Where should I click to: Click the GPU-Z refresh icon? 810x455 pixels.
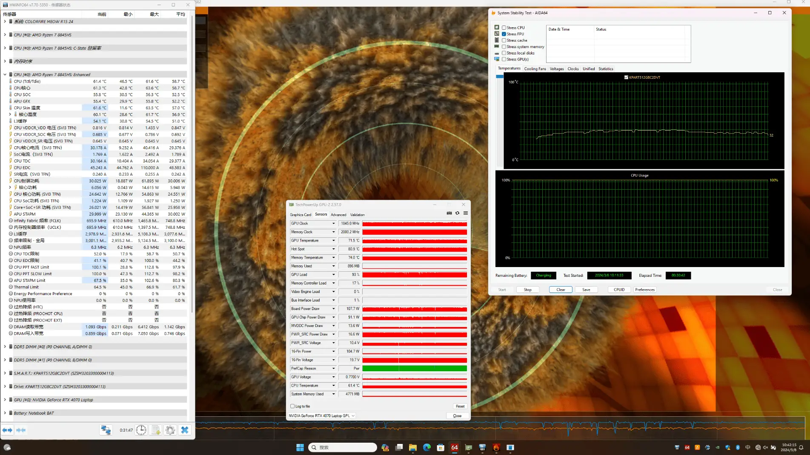[x=458, y=213]
